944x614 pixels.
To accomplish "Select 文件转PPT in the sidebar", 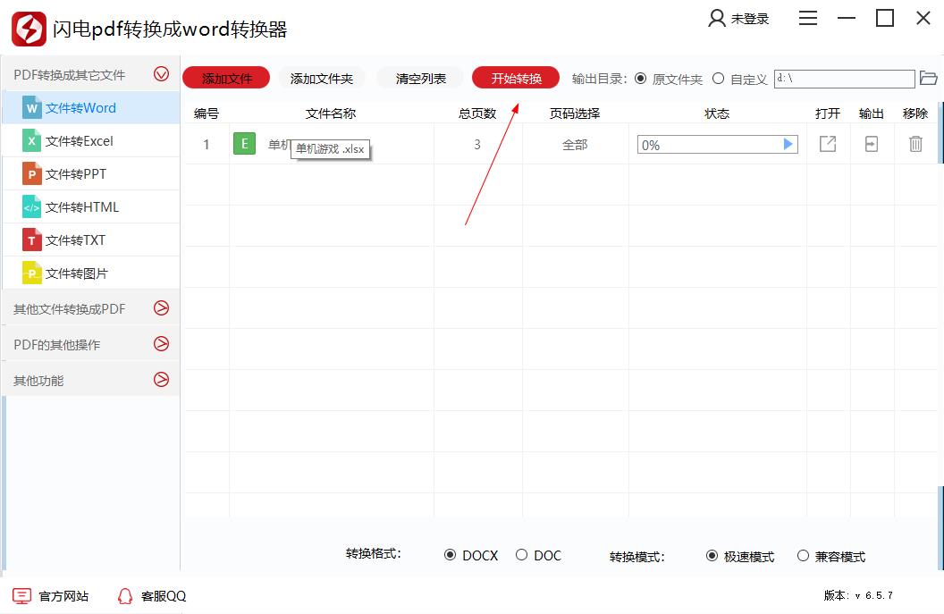I will [x=91, y=174].
